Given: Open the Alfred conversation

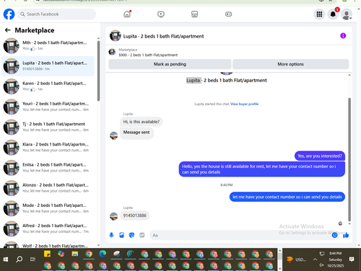Looking at the screenshot, I should [48, 228].
